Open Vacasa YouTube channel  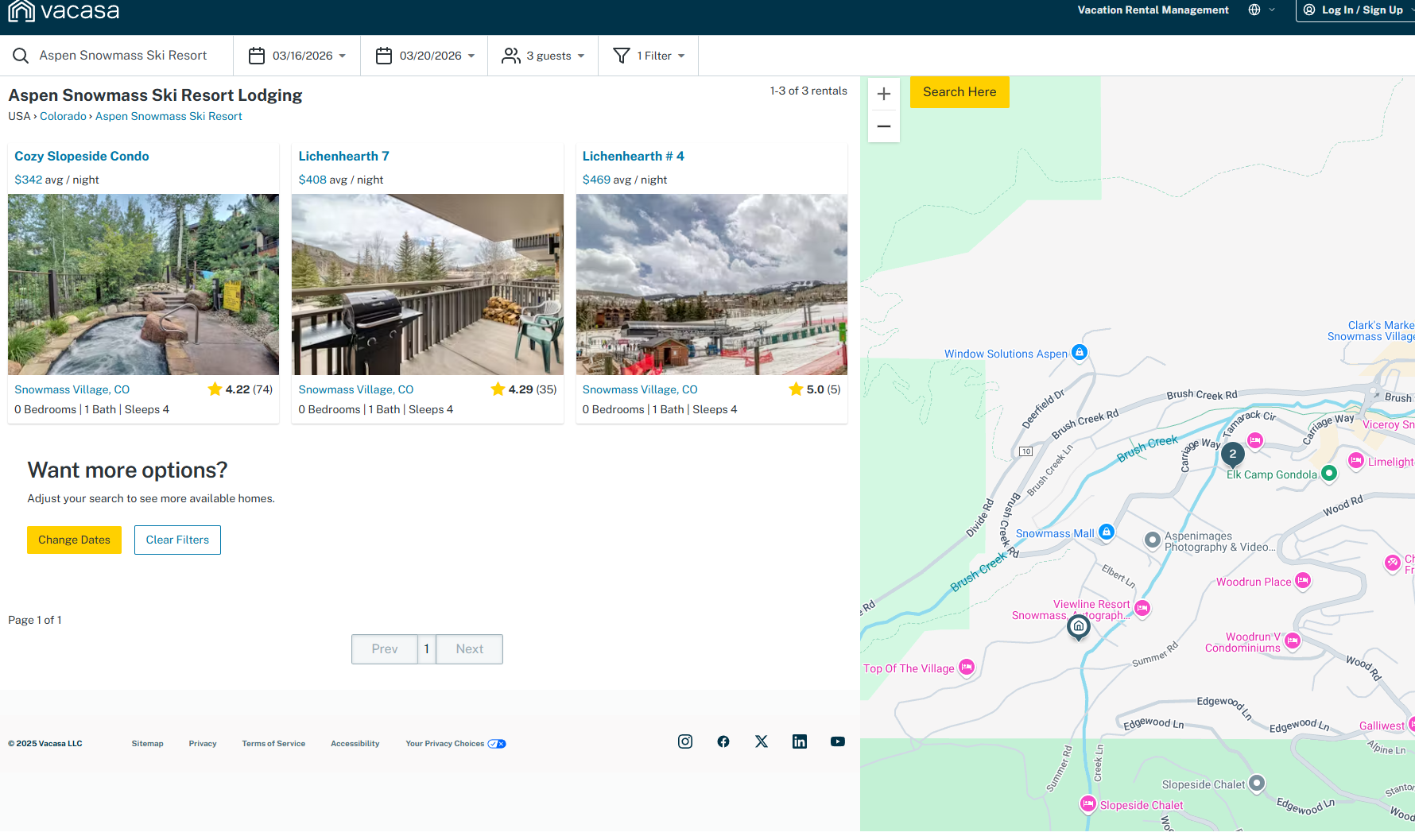[x=838, y=741]
